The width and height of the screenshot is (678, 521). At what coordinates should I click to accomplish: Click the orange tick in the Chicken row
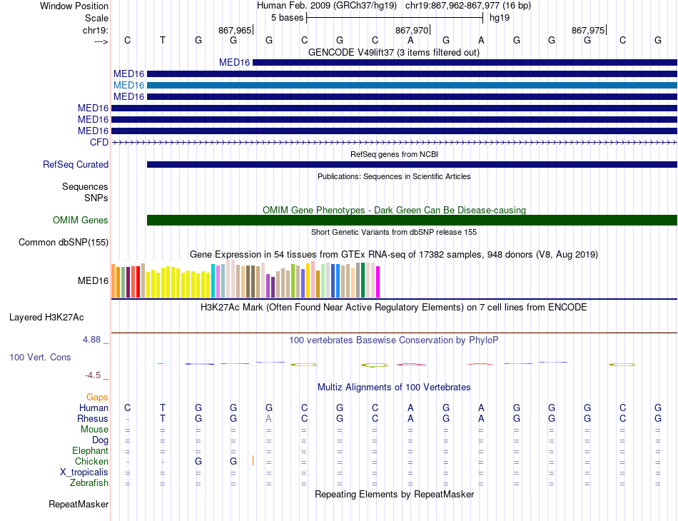tap(253, 461)
